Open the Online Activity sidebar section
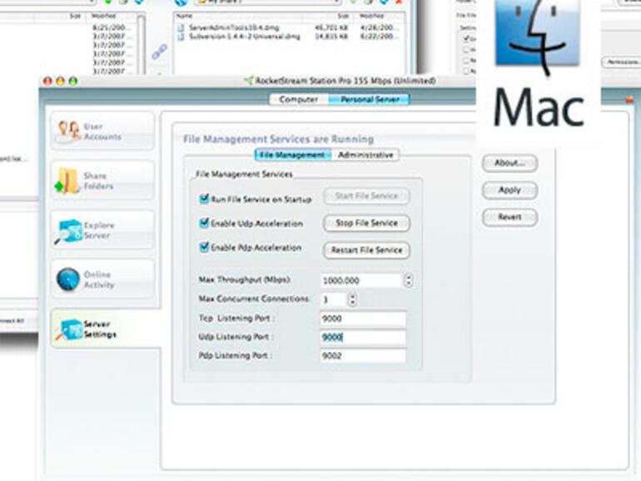This screenshot has height=481, width=641. click(x=102, y=279)
